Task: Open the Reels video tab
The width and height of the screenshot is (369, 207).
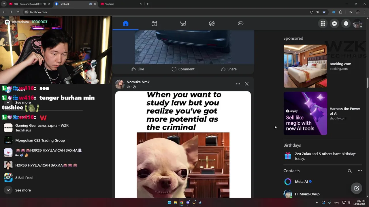Action: click(154, 24)
